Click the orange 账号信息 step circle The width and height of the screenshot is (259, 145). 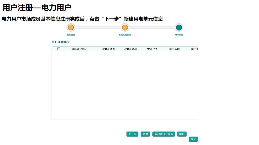point(71,27)
